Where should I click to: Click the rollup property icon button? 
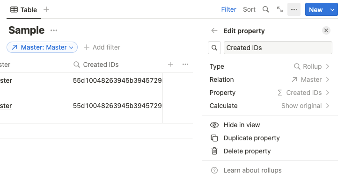click(x=214, y=48)
